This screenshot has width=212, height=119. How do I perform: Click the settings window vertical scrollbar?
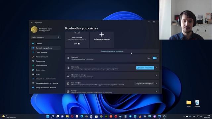tap(161, 55)
